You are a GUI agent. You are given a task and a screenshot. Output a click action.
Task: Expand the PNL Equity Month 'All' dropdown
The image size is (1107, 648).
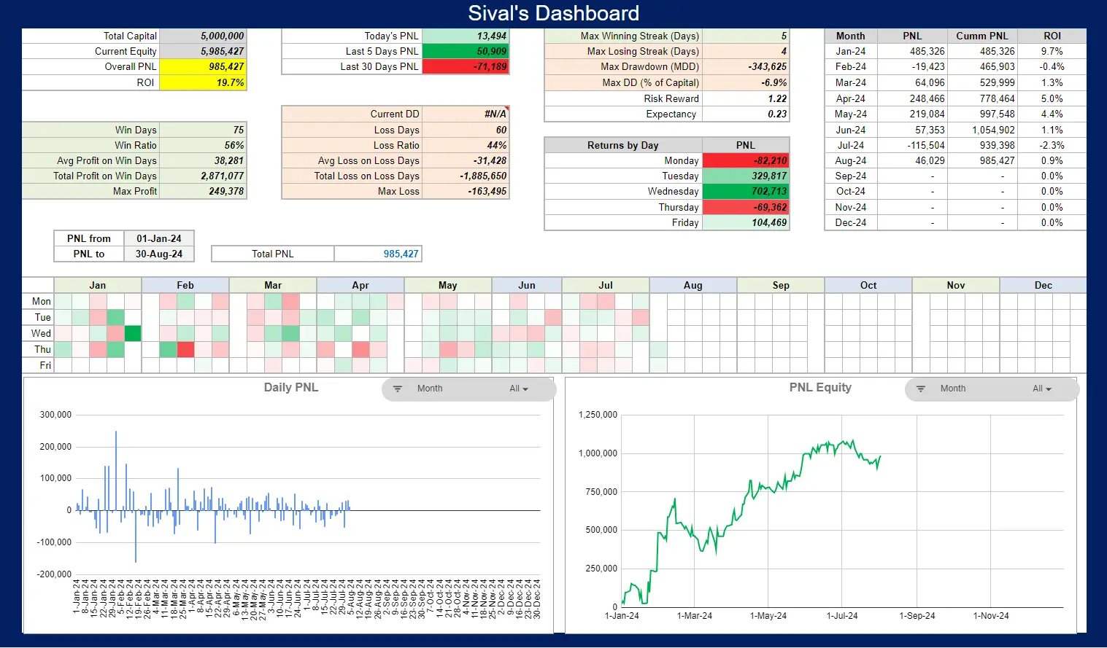(x=1042, y=389)
